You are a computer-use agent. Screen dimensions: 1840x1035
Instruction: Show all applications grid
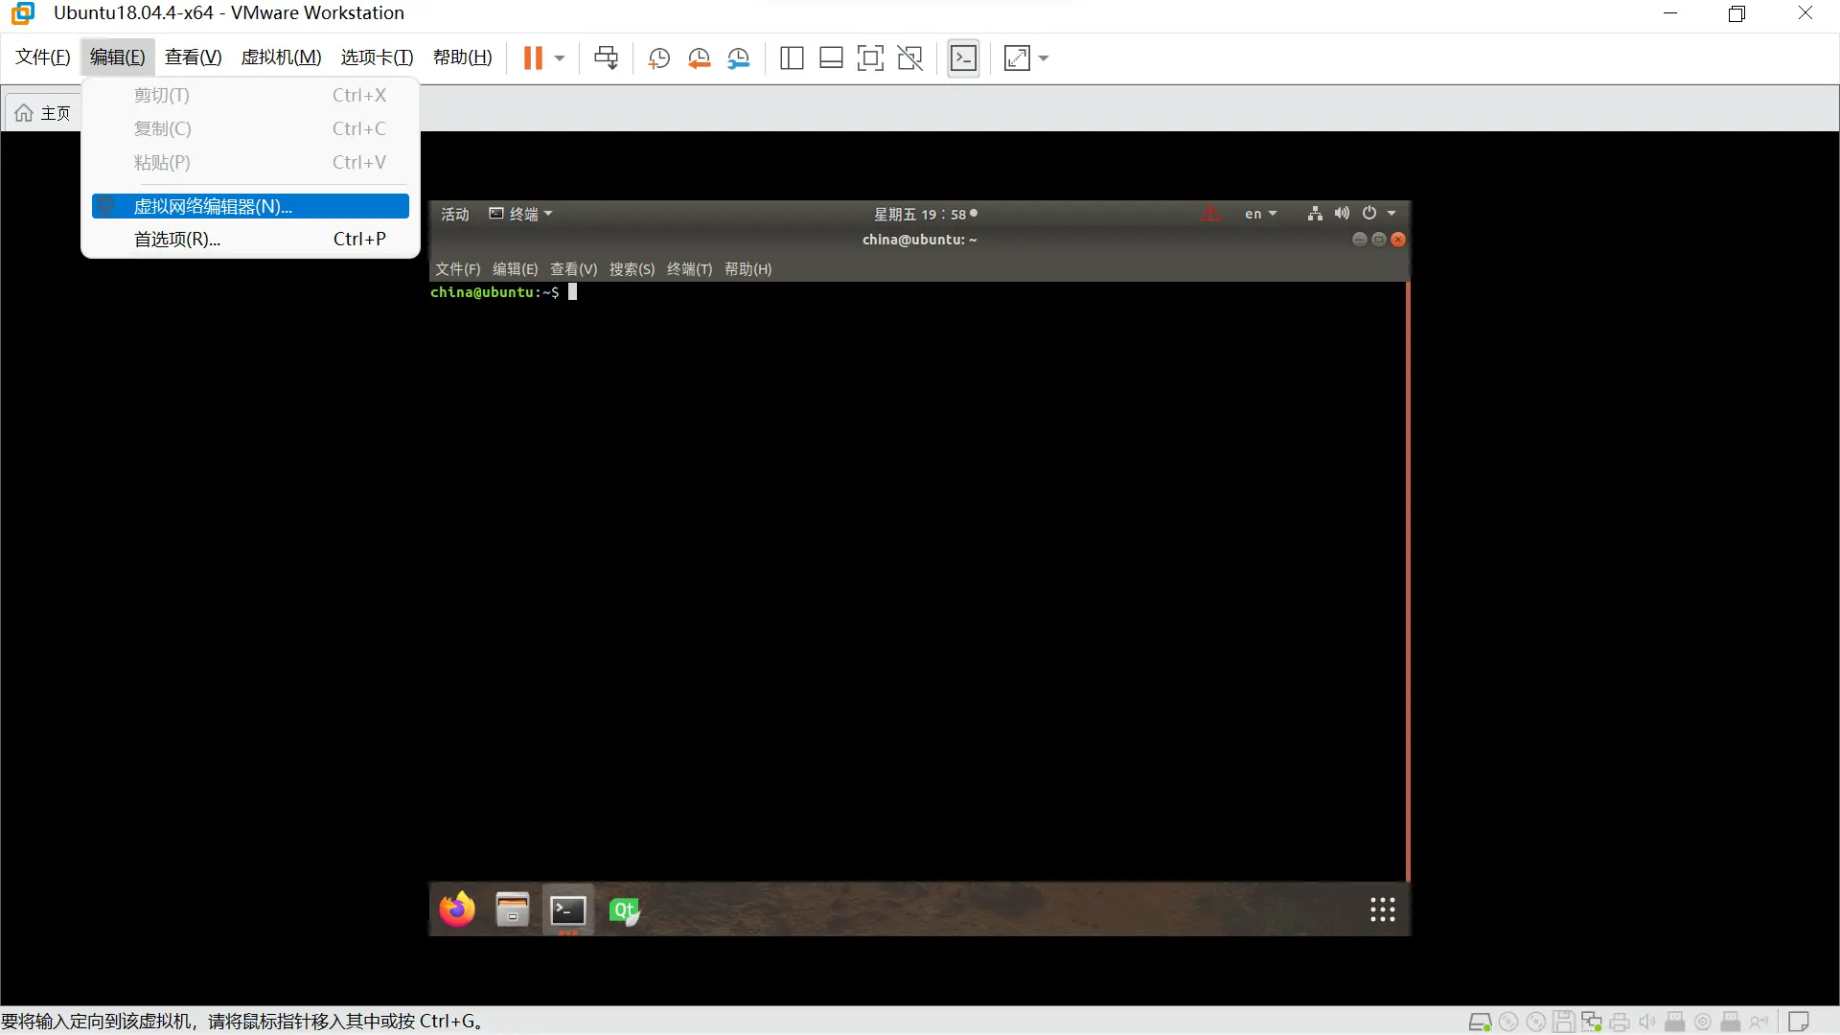[x=1382, y=909]
